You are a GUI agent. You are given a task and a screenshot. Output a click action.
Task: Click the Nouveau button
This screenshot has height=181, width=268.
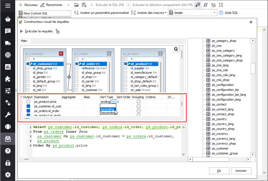(28, 5)
